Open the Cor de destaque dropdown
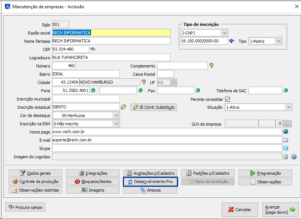 point(116,115)
